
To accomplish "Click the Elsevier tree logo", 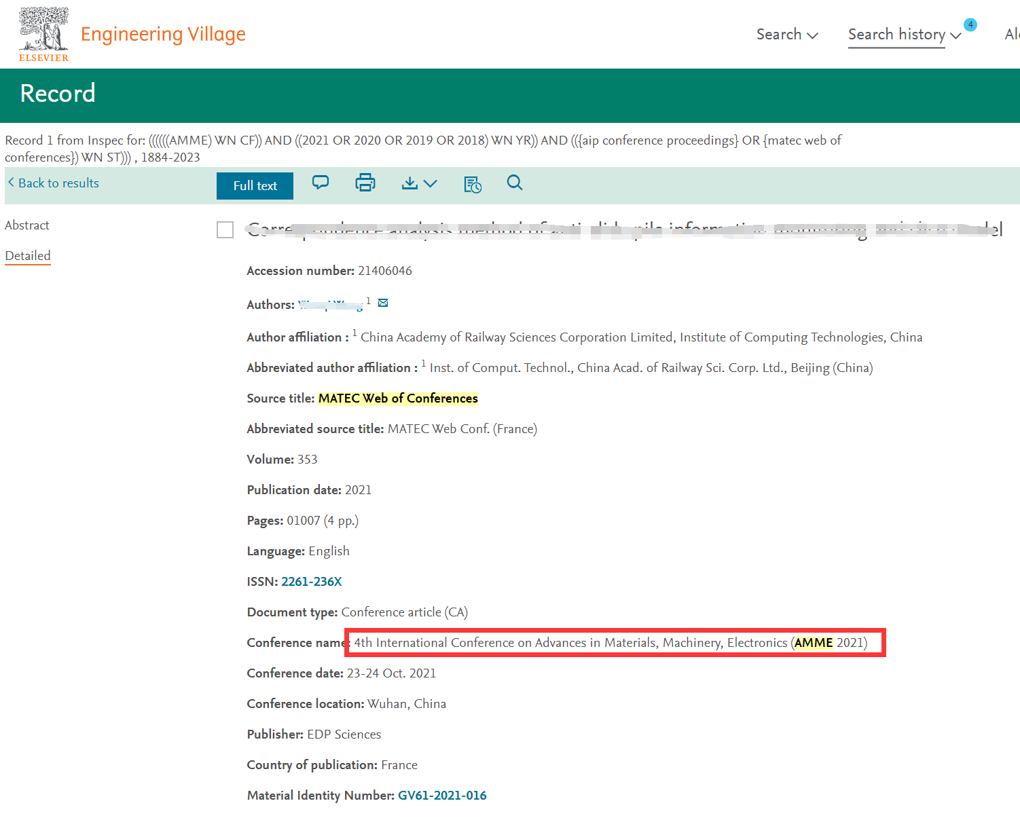I will tap(43, 34).
